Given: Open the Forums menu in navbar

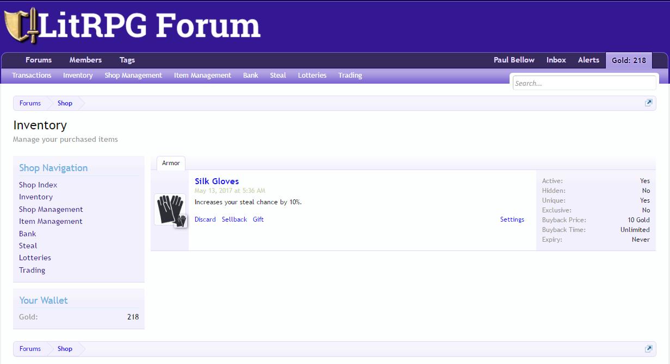Looking at the screenshot, I should tap(39, 60).
